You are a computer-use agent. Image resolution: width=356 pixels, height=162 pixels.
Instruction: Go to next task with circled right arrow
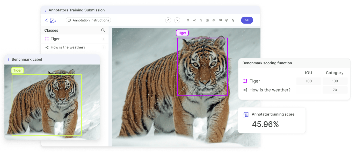[177, 20]
